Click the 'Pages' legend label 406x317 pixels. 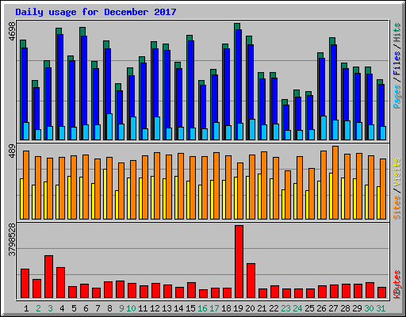396,97
